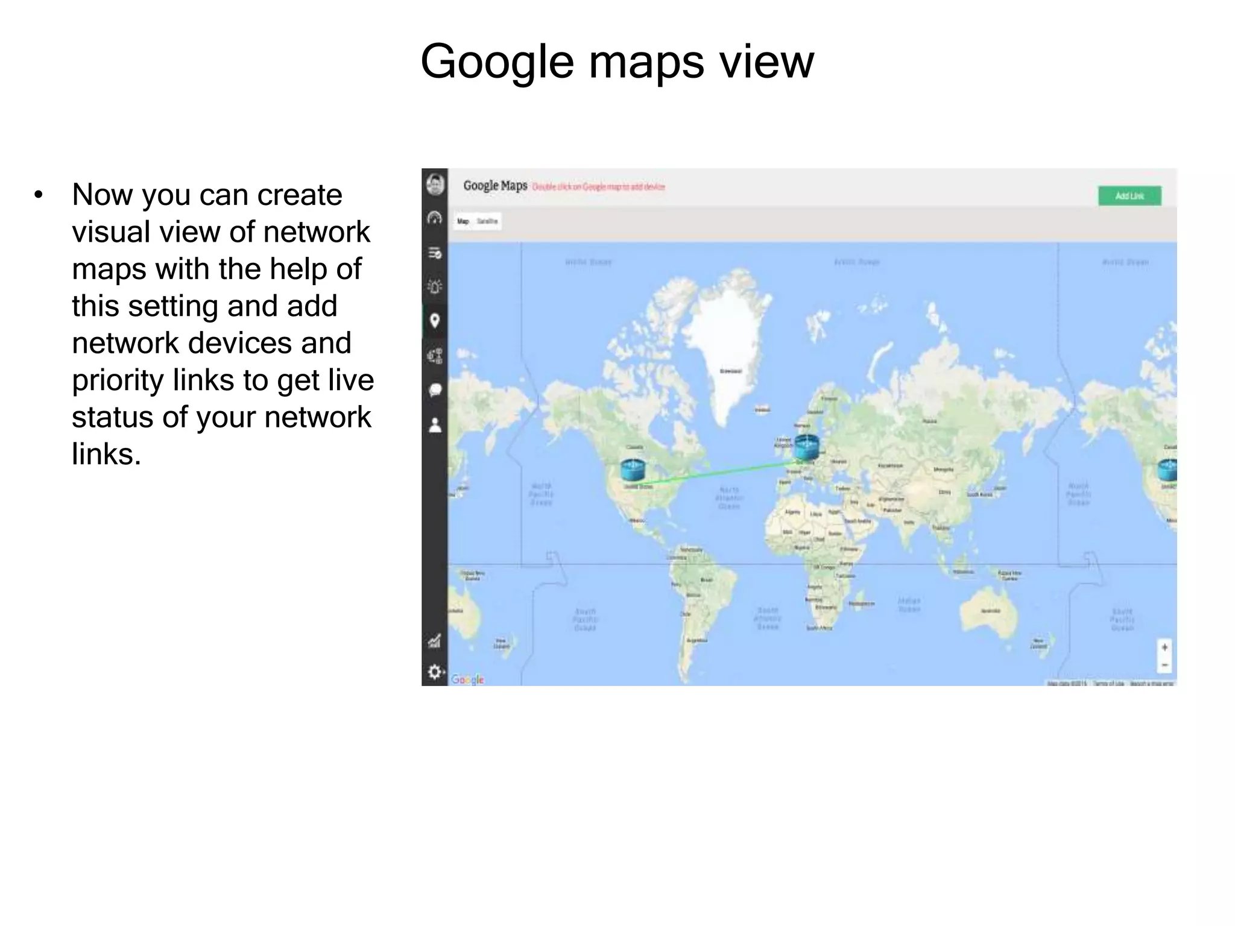Click the green link line between routers

point(721,473)
